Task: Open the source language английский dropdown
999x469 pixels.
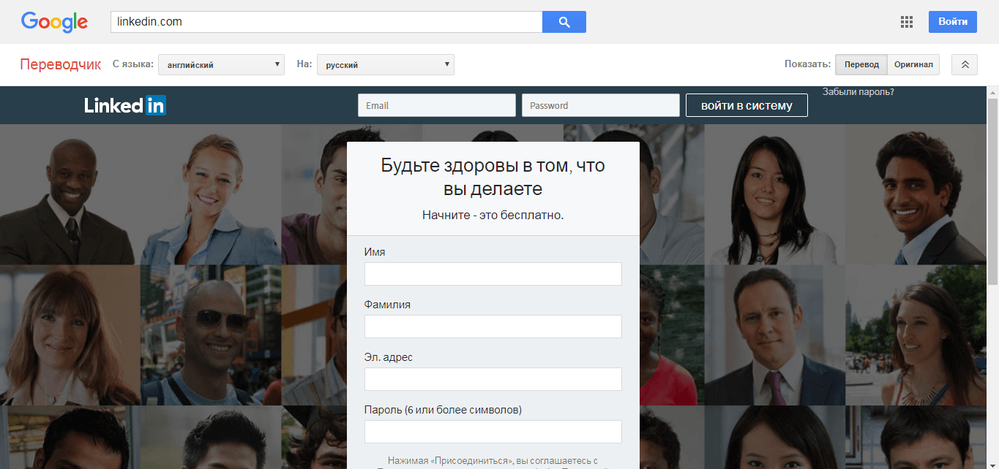Action: click(x=221, y=64)
